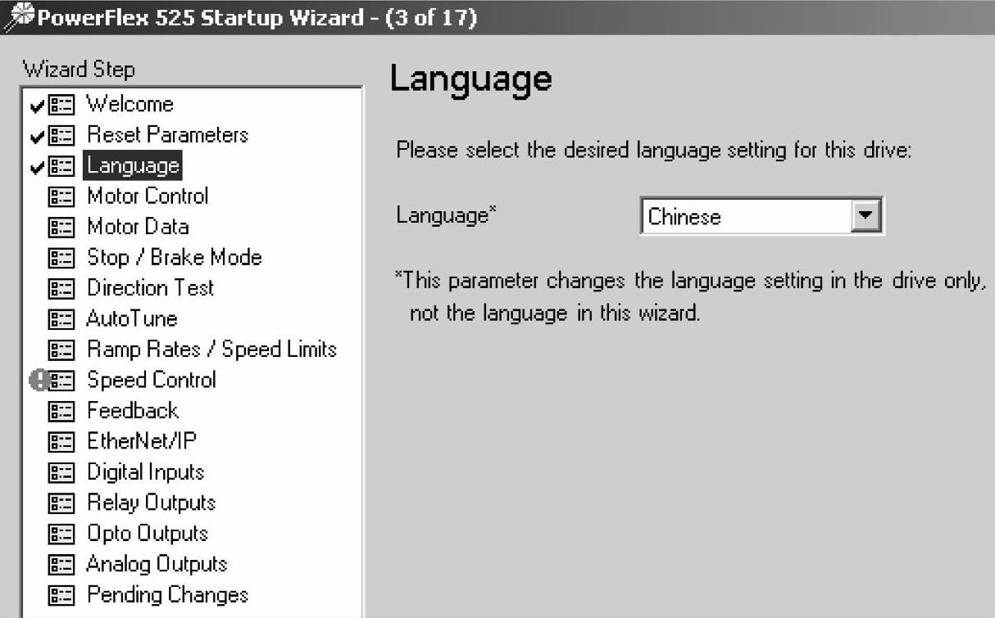Click the Motor Data step icon
This screenshot has height=618, width=995.
61,228
